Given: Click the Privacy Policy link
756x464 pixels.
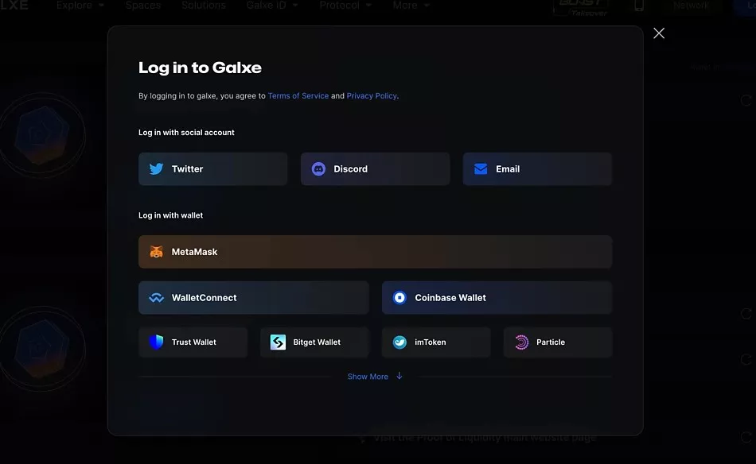Looking at the screenshot, I should click(372, 95).
